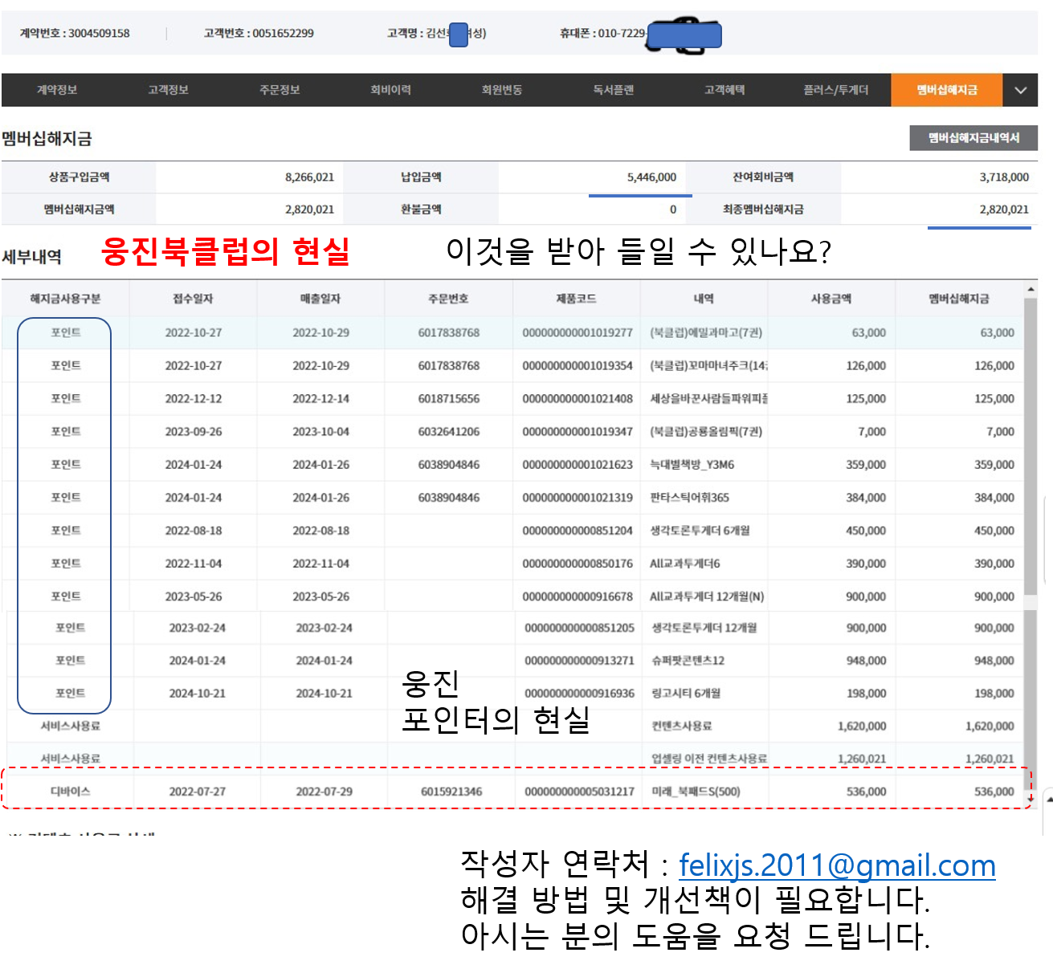Click the highlighted 멤버십해지금 tab
This screenshot has width=1053, height=977.
(947, 90)
